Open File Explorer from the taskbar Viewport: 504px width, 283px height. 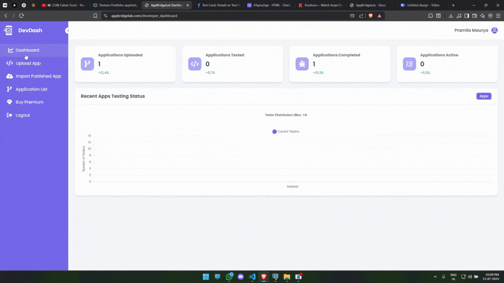coord(287,276)
